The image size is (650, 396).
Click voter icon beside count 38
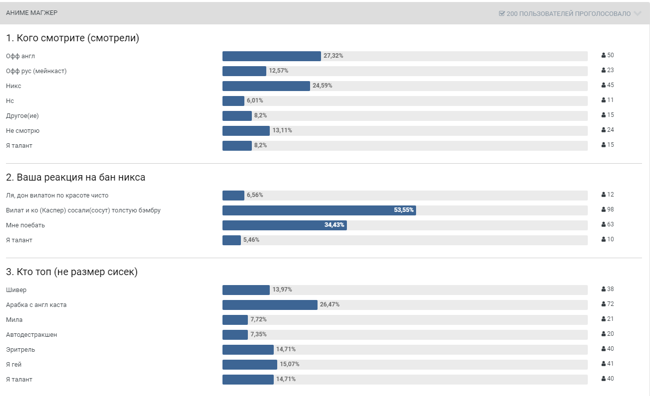(604, 290)
